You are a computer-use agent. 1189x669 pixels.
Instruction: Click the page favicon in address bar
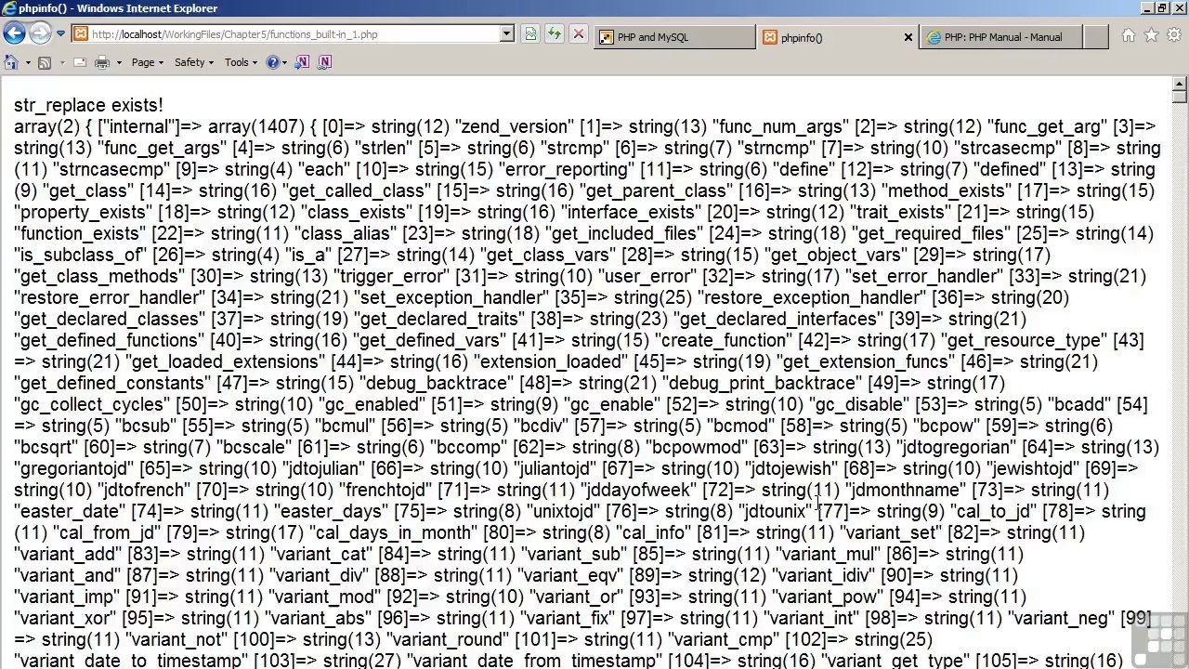[81, 34]
